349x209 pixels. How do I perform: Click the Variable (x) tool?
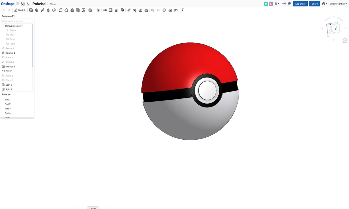tap(176, 10)
